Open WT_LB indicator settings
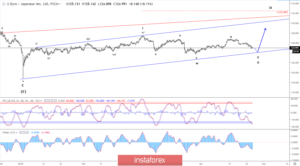The width and height of the screenshot is (300, 166). coord(49,101)
